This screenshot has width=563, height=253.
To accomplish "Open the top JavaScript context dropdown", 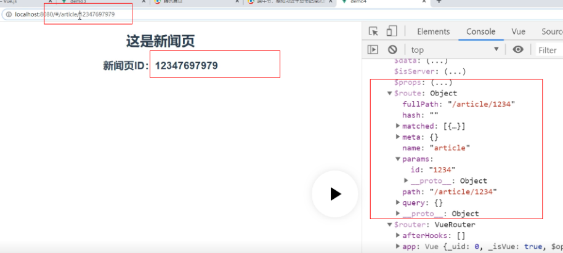I will click(x=455, y=50).
